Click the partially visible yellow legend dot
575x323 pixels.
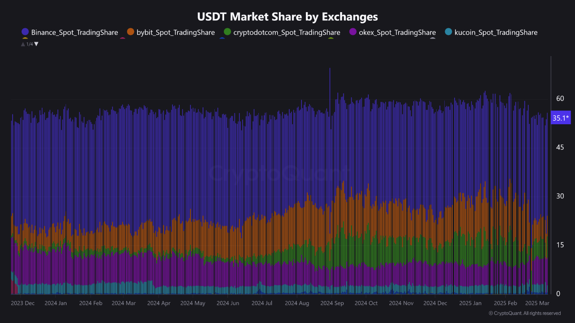pos(25,38)
